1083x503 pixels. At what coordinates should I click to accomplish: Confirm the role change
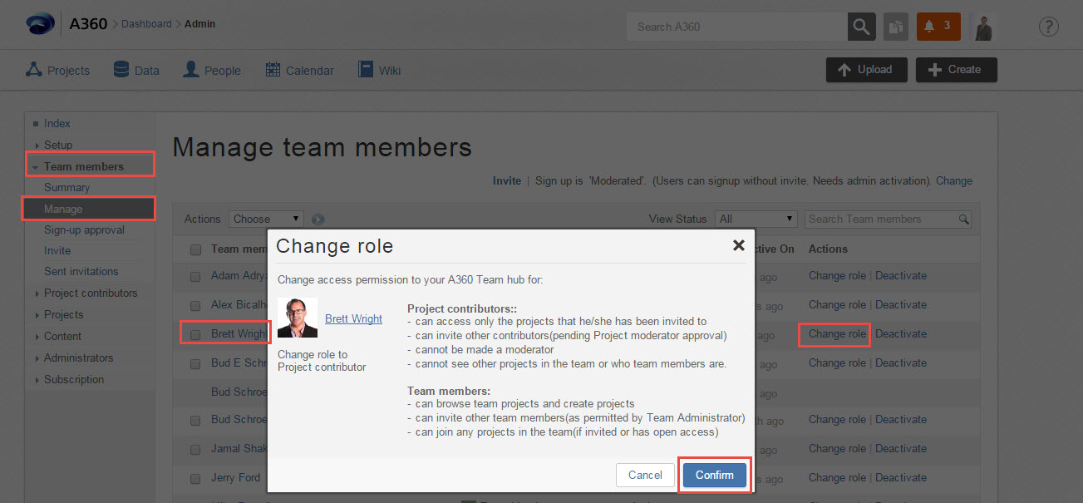click(714, 475)
